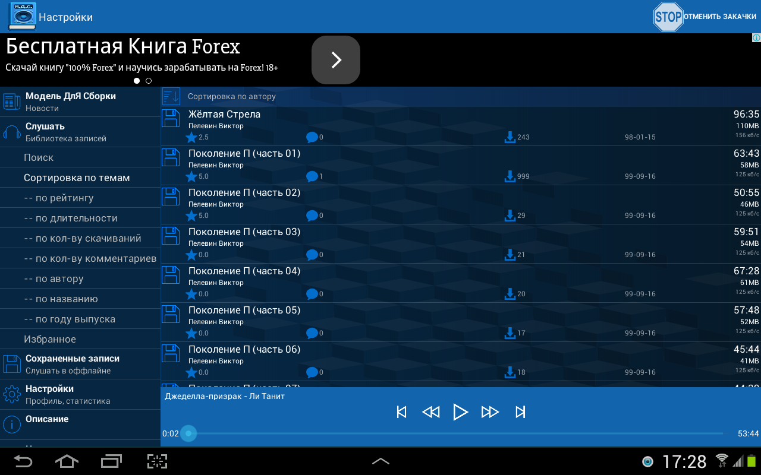Click the ad info icon
Image resolution: width=761 pixels, height=475 pixels.
[756, 37]
